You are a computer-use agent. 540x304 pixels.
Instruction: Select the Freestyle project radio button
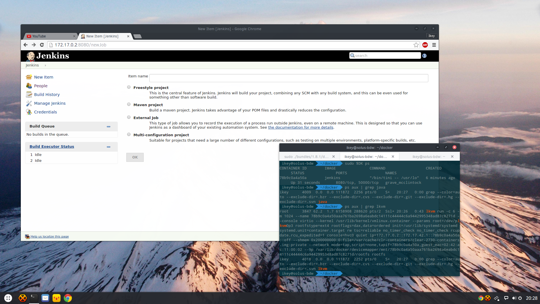(129, 87)
